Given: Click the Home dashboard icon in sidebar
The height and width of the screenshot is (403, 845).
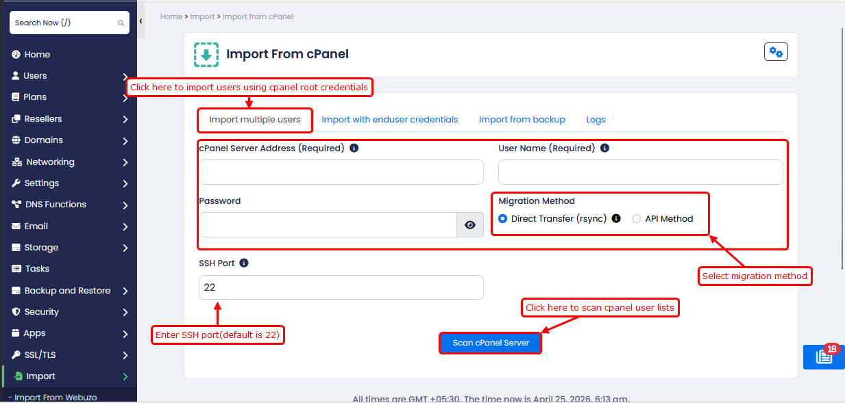Looking at the screenshot, I should 16,55.
